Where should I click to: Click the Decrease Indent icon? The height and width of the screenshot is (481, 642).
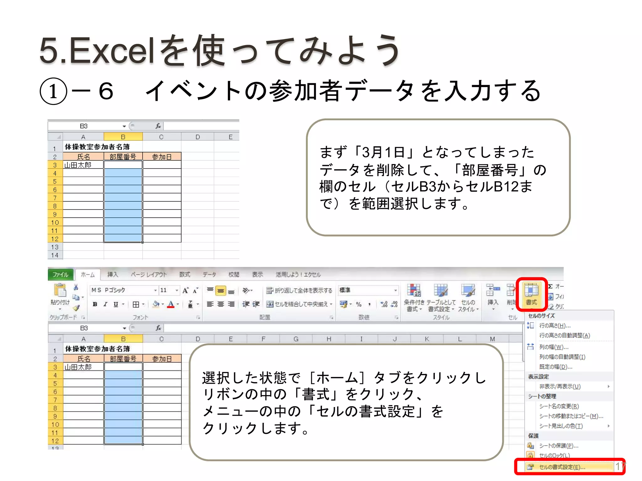coord(246,304)
